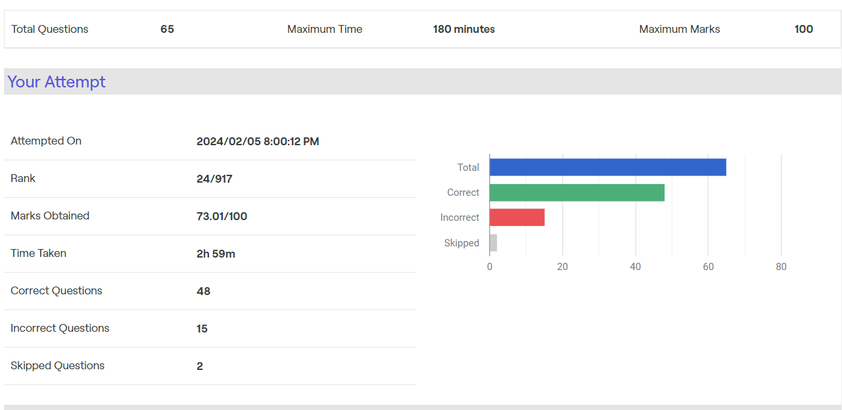Click the rank value 24/917
842x410 pixels.
[x=214, y=179]
